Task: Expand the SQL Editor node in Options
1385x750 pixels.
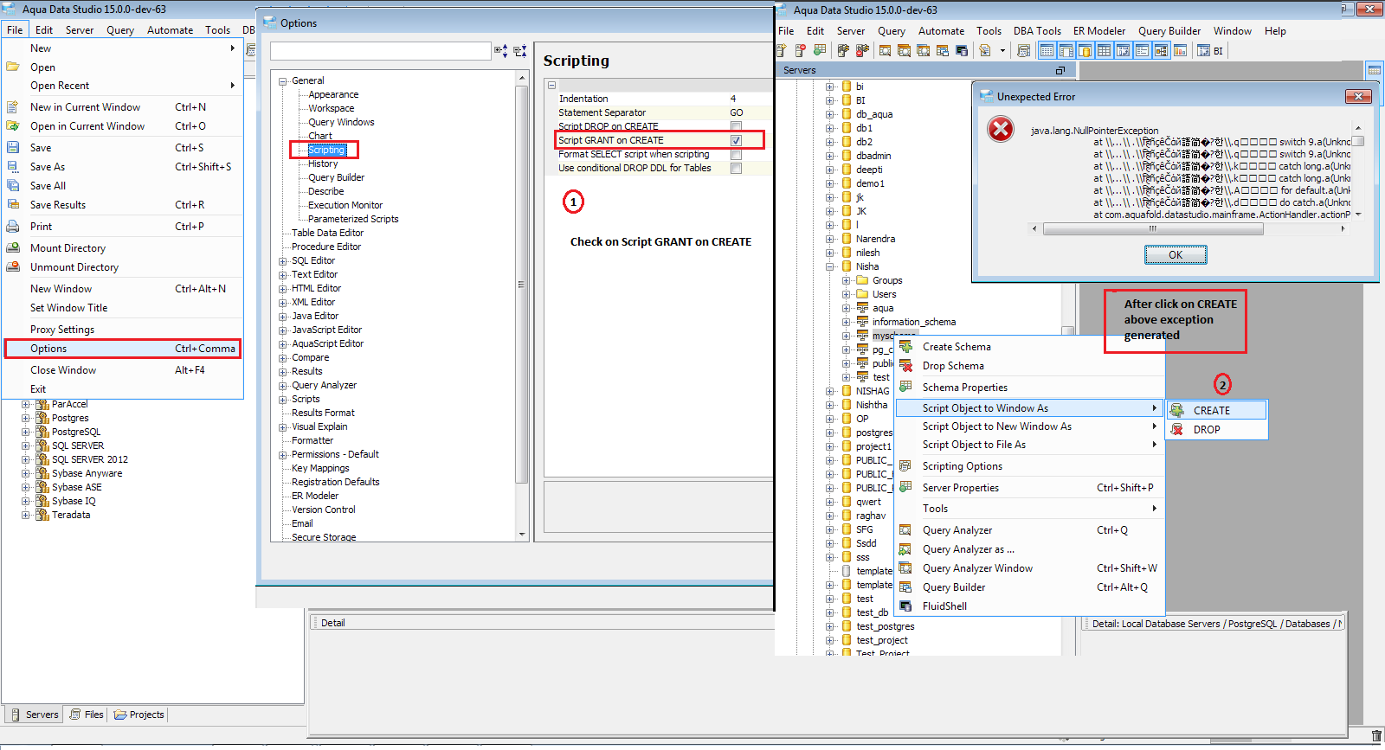Action: coord(283,260)
